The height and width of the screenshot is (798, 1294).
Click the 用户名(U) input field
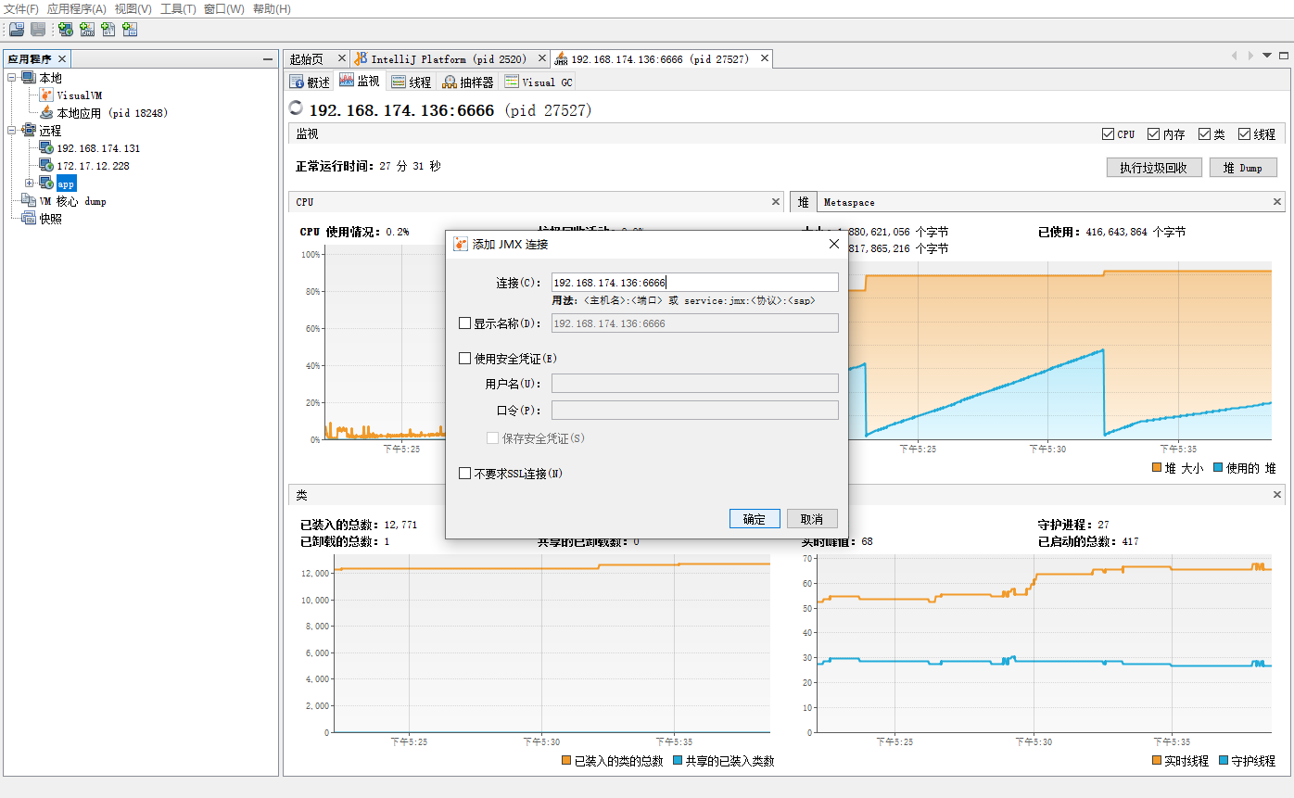[x=694, y=384]
